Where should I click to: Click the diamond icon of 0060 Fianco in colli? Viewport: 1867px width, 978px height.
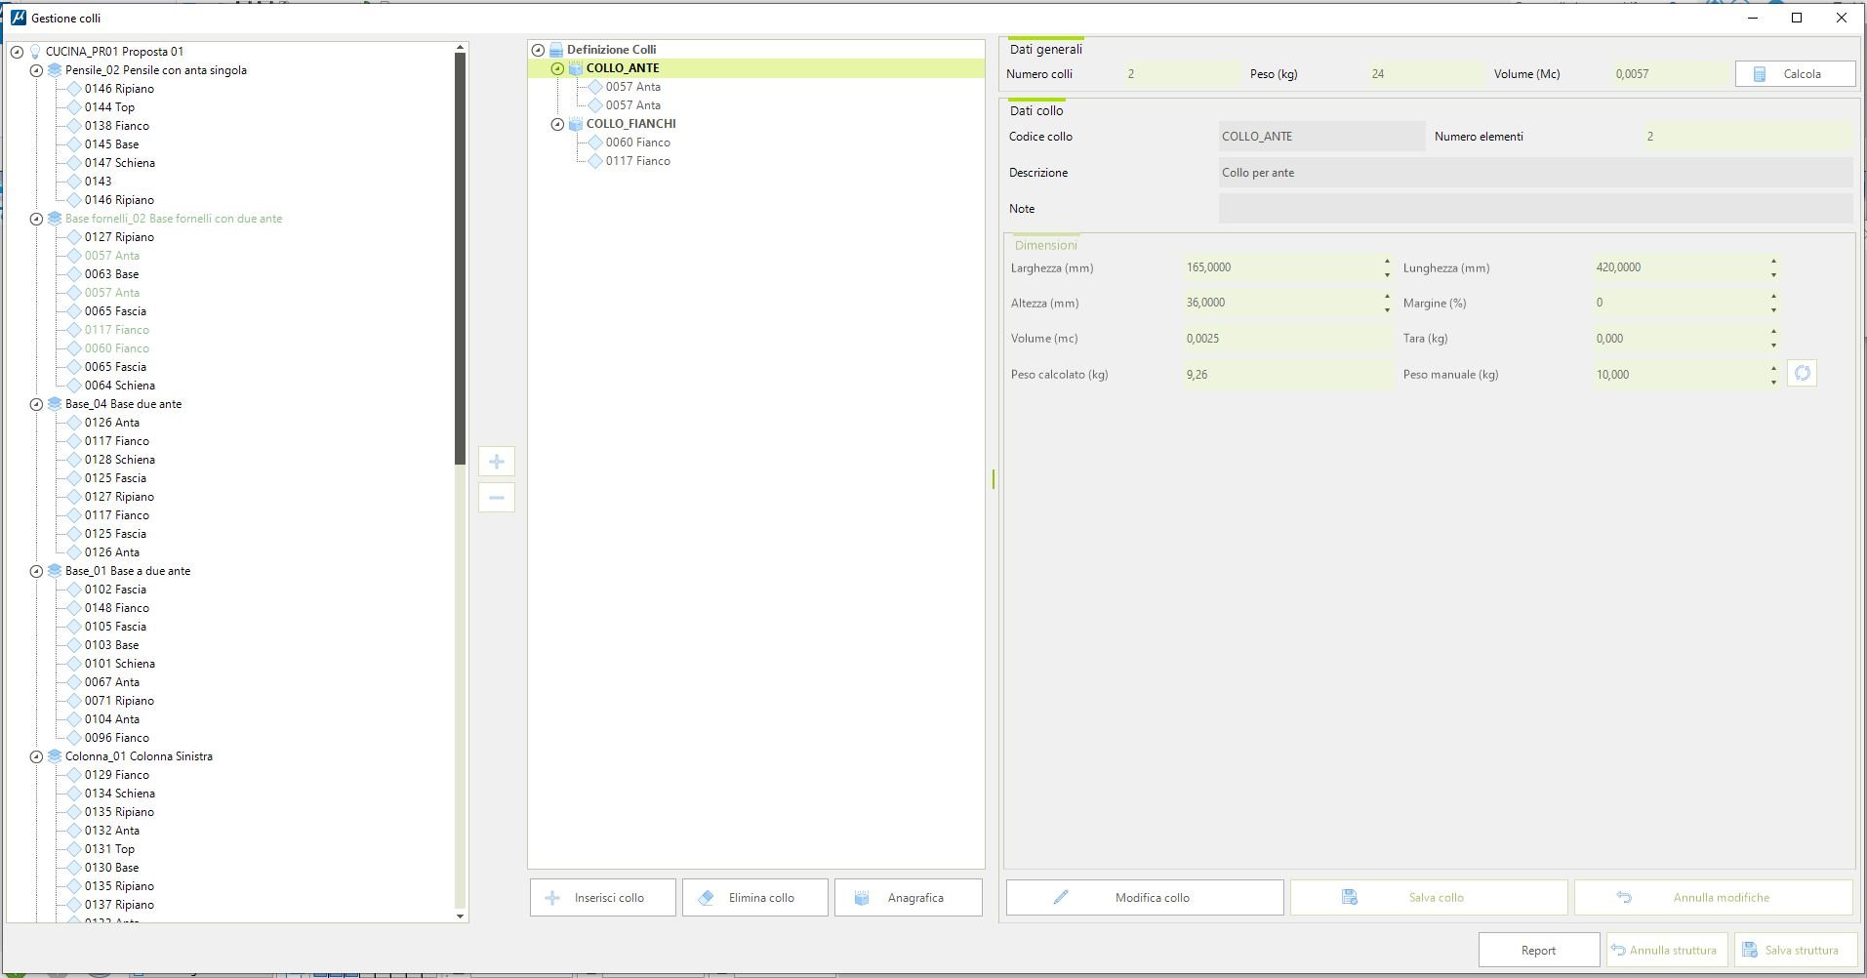[x=595, y=143]
